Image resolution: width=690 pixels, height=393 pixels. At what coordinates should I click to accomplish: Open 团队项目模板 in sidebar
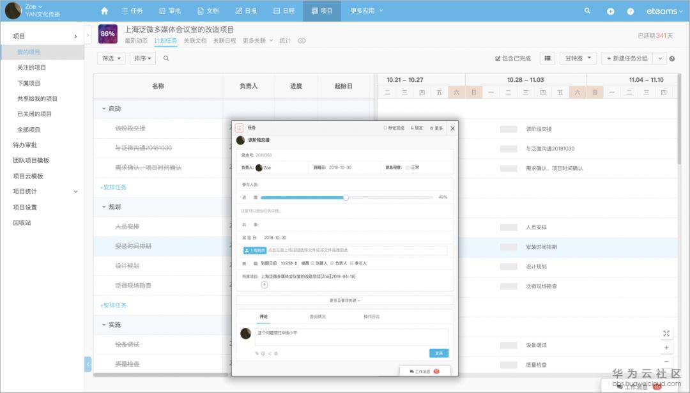tap(31, 160)
